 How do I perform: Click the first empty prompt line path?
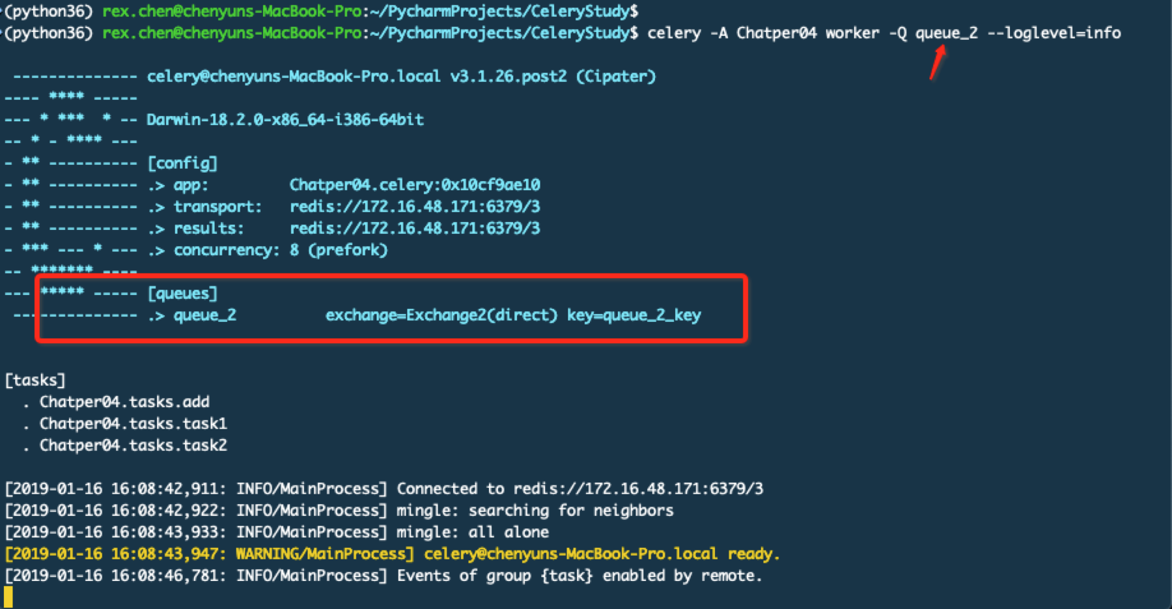[499, 11]
